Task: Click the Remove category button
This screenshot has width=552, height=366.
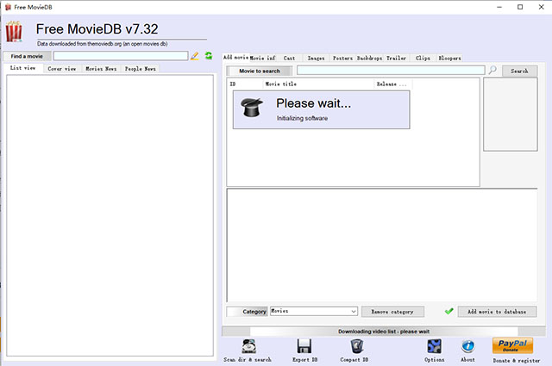Action: coord(392,312)
